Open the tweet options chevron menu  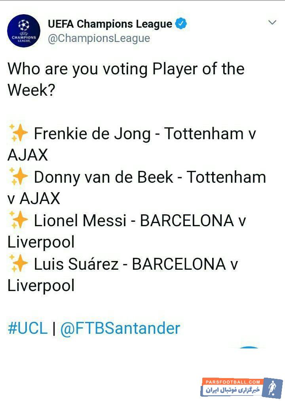tap(272, 23)
